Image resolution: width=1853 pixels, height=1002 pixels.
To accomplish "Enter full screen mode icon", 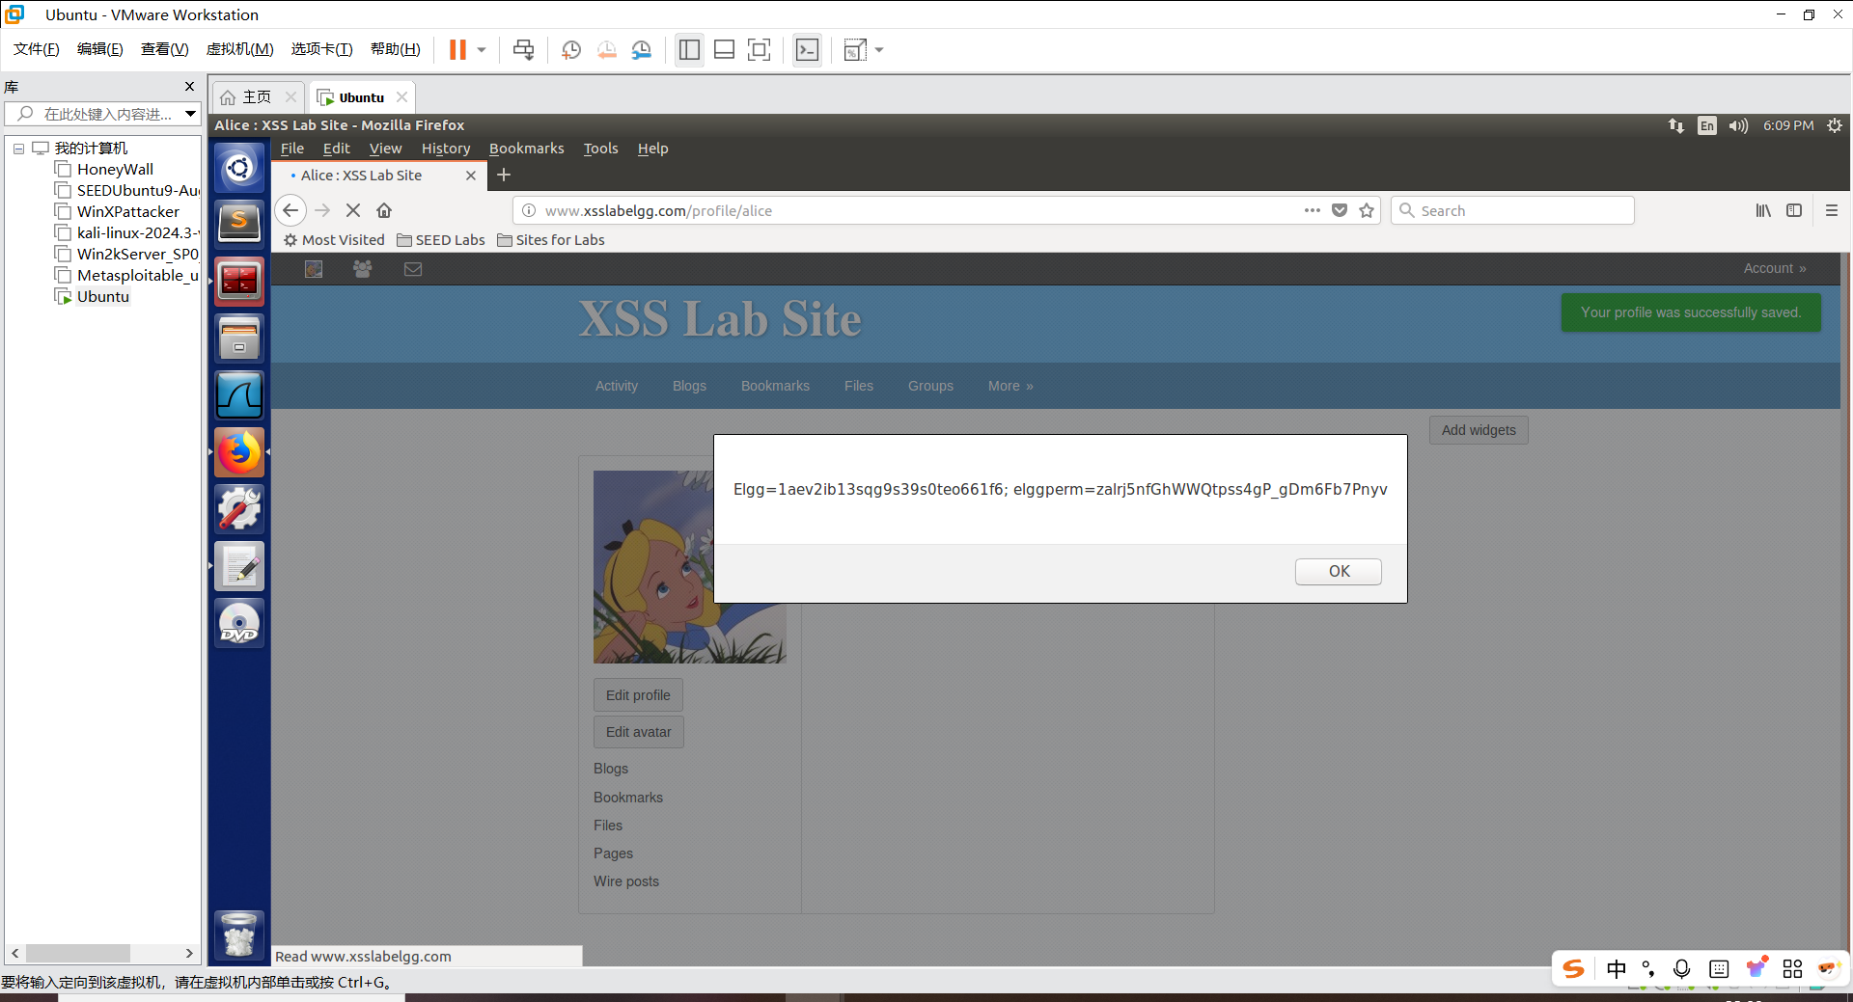I will [760, 49].
